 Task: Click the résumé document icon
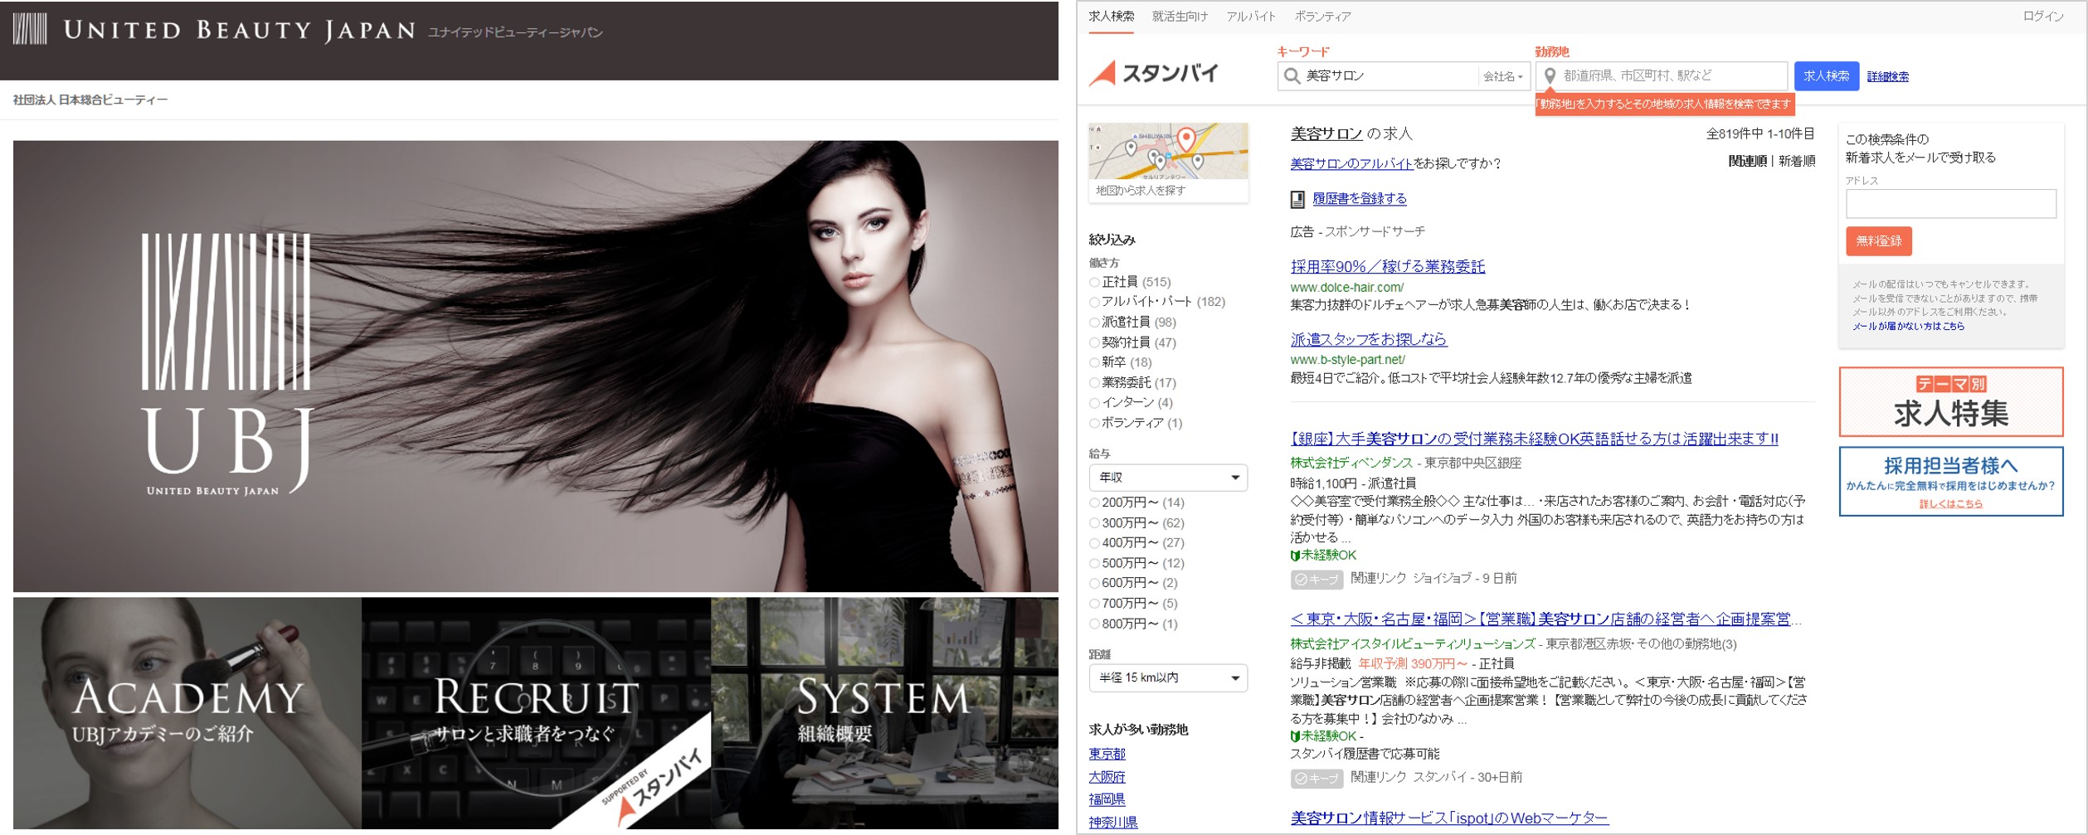(x=1297, y=199)
